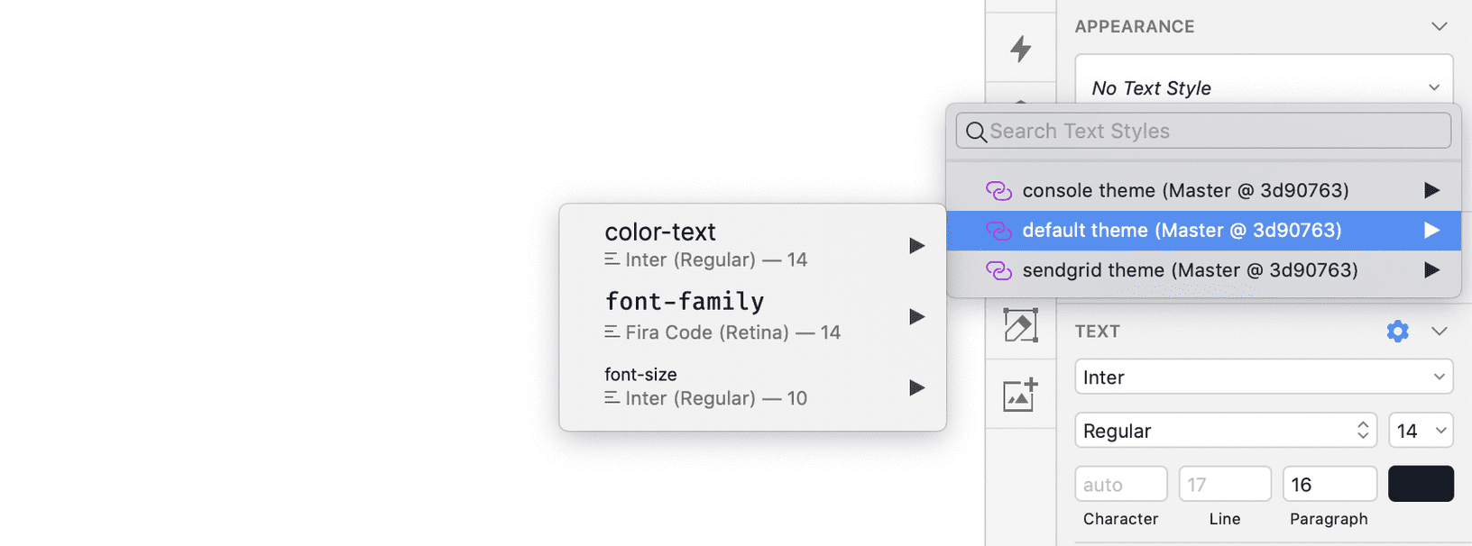
Task: Collapse the Text section
Action: pyautogui.click(x=1440, y=331)
